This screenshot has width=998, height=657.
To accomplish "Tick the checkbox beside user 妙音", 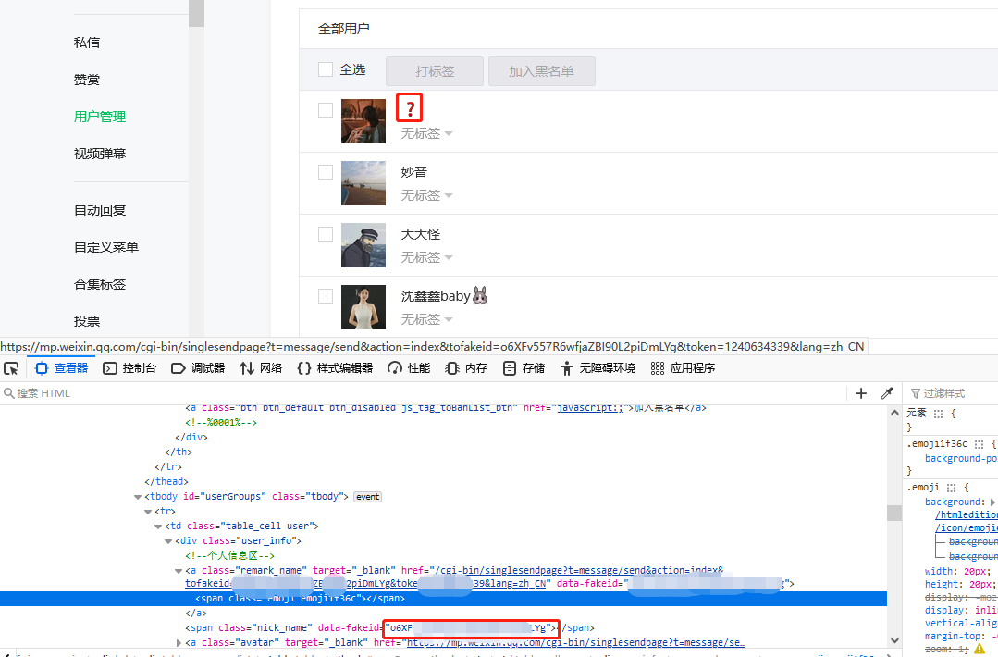I will coord(326,172).
